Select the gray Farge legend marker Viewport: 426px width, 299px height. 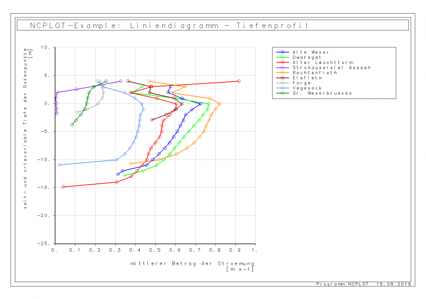pos(282,83)
